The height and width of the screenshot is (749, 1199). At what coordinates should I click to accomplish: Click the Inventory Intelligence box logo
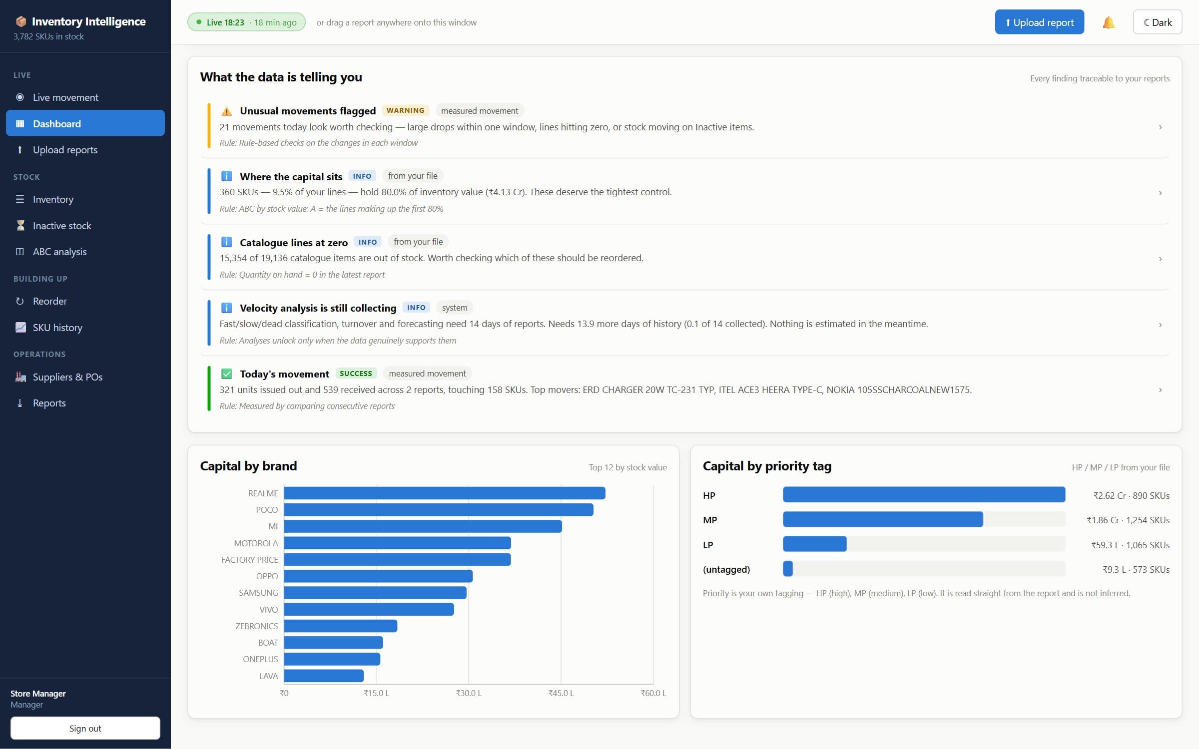tap(21, 21)
